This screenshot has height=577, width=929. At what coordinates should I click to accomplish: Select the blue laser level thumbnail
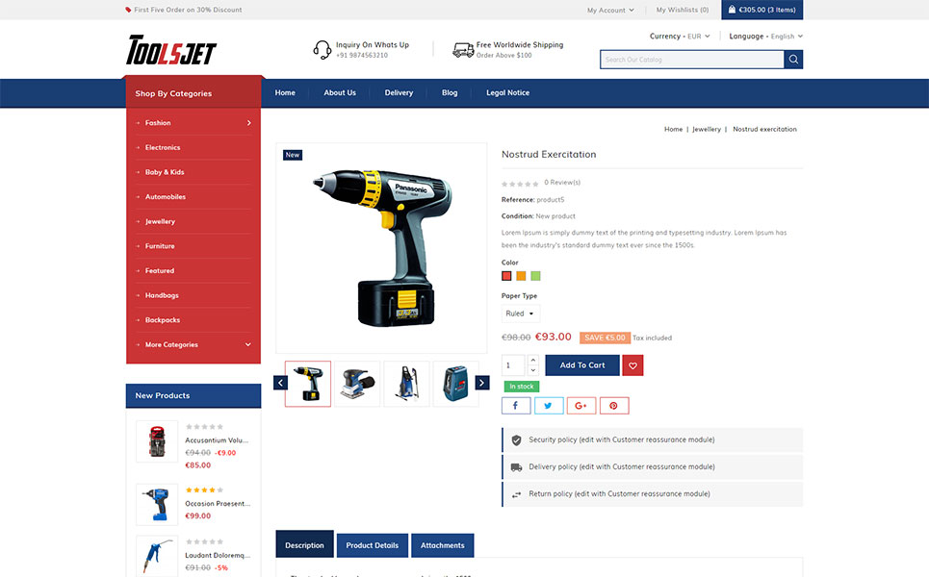(x=455, y=384)
